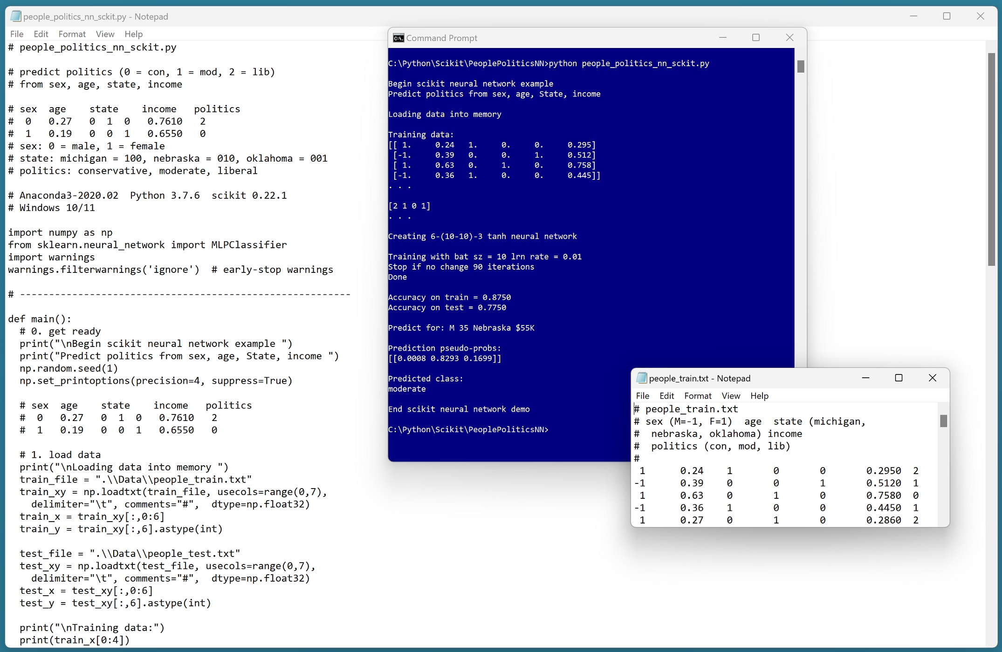This screenshot has width=1002, height=652.
Task: Close the people_train.txt Notepad window
Action: (x=932, y=378)
